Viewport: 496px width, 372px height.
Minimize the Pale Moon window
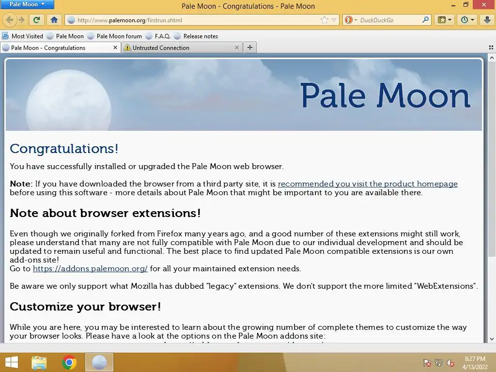click(453, 5)
